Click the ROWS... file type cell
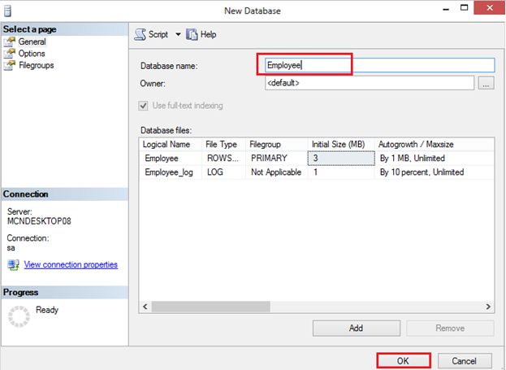506x370 pixels. pyautogui.click(x=223, y=159)
